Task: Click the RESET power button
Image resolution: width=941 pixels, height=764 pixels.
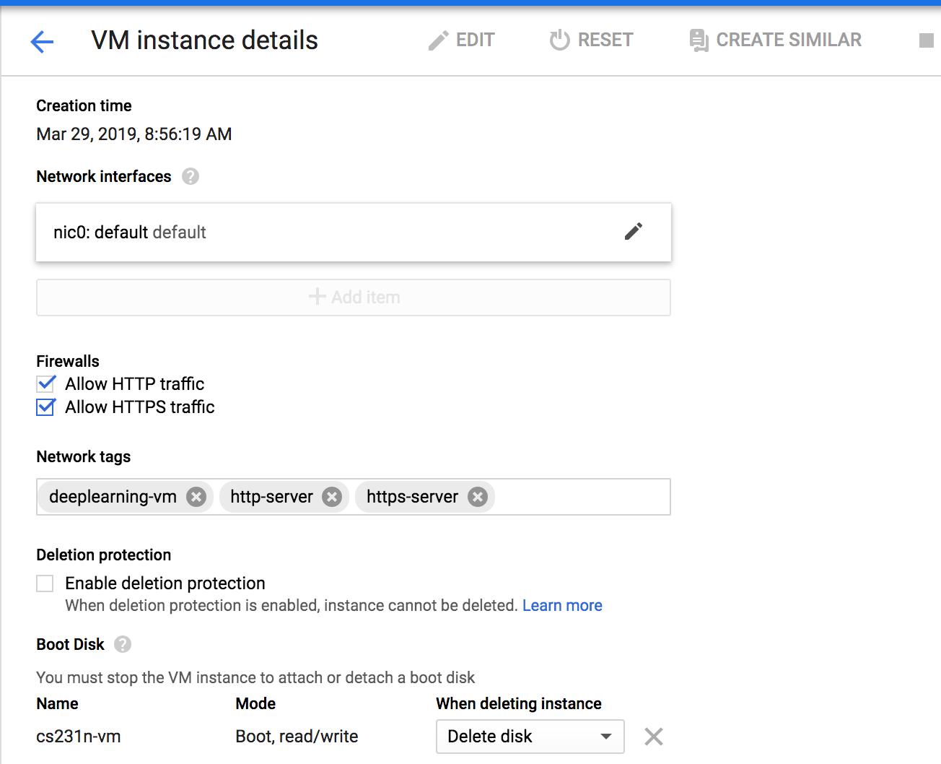Action: [591, 40]
